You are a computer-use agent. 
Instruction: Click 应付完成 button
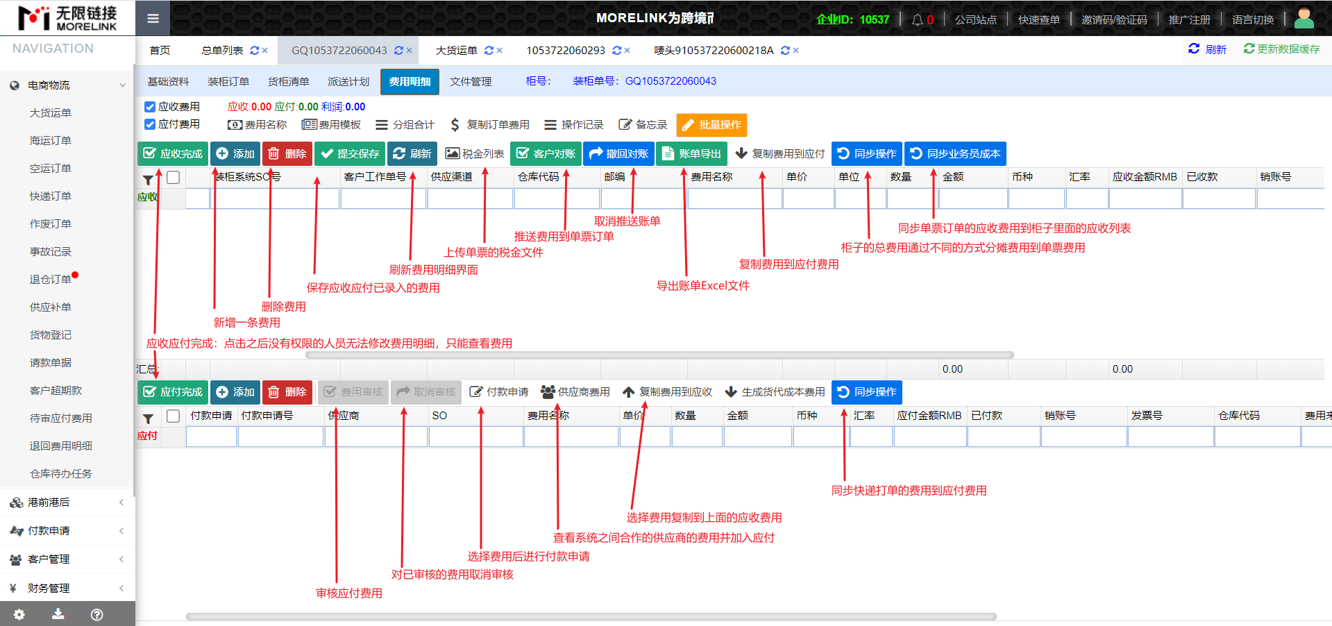tap(173, 392)
